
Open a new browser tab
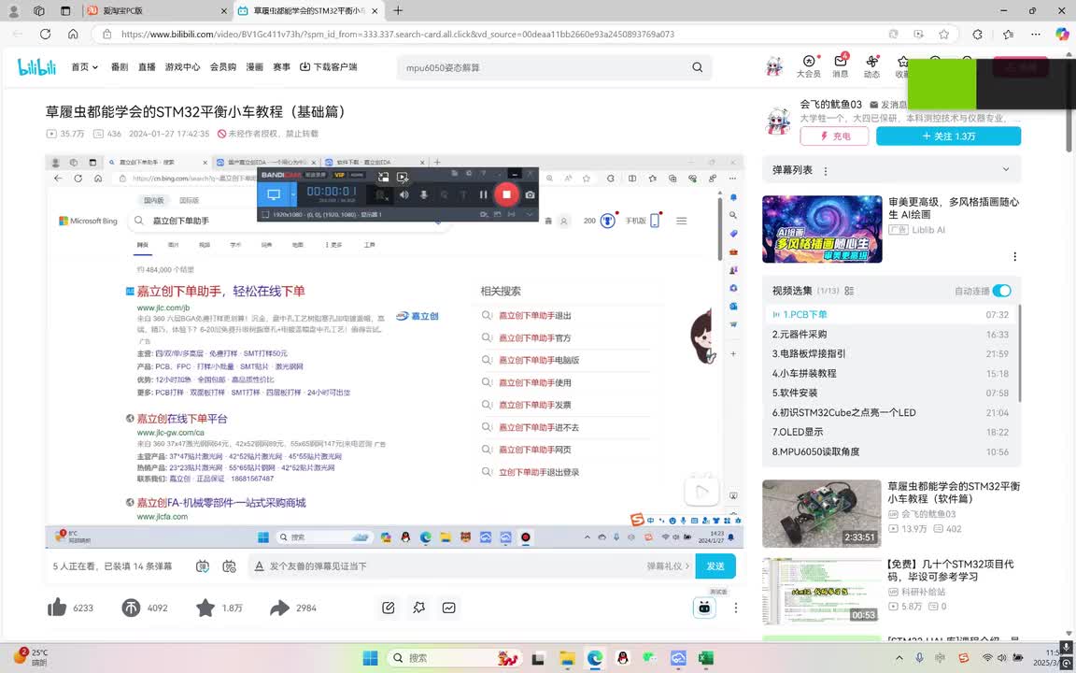[398, 11]
